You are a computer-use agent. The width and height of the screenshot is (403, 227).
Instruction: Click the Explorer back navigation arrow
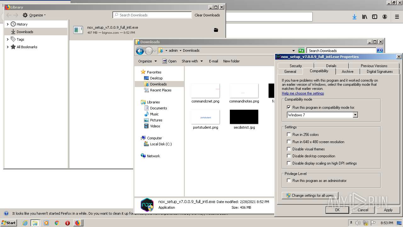[140, 51]
